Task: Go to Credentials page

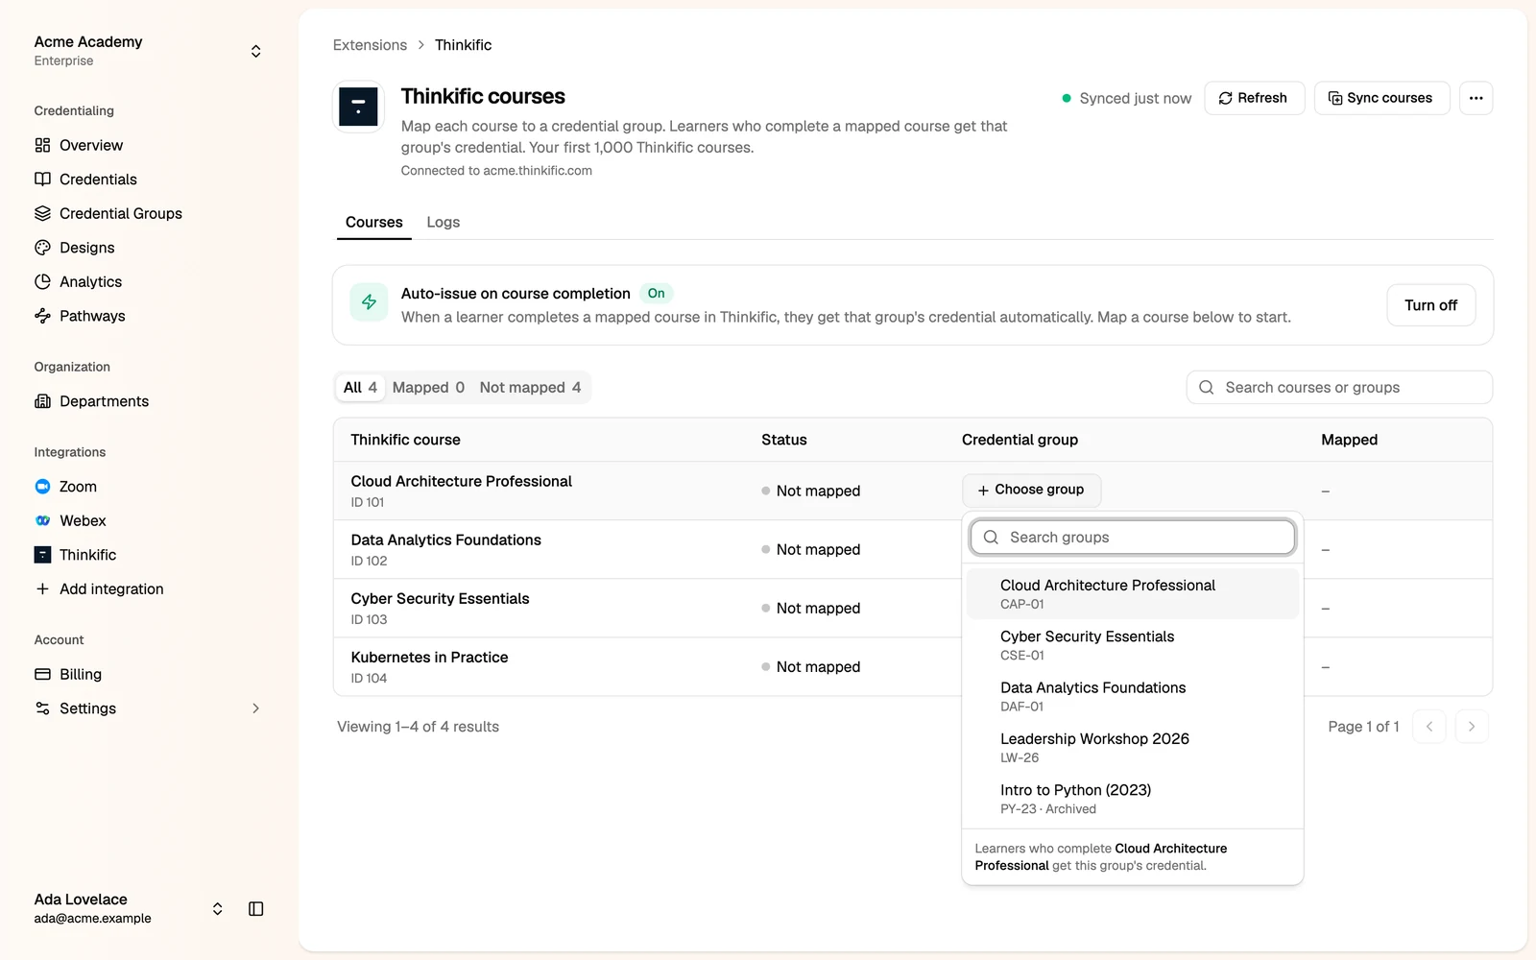Action: tap(85, 180)
